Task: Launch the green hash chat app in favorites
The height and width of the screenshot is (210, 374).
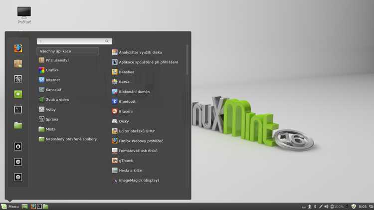Action: 18,94
